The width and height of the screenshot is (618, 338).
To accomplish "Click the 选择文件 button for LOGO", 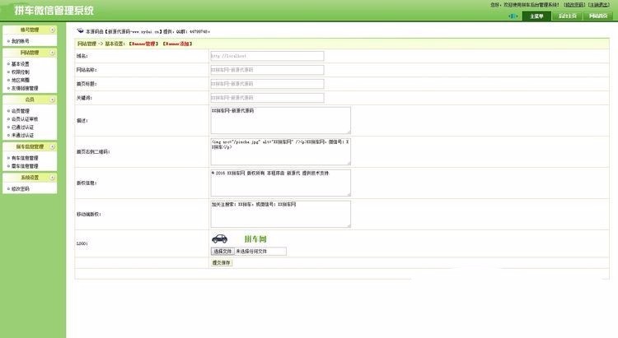I will (222, 251).
